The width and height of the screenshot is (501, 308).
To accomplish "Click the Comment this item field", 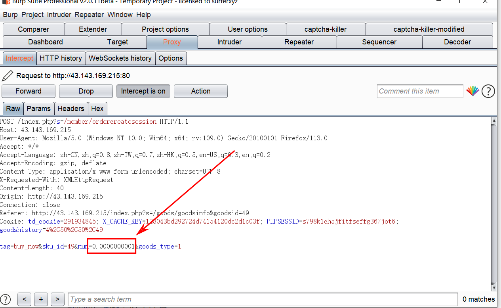I will pos(420,91).
